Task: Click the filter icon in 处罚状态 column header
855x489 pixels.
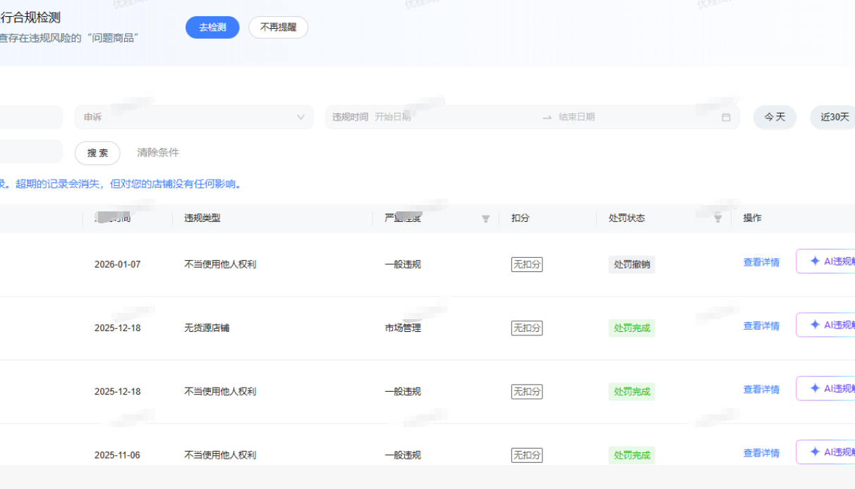Action: (x=717, y=218)
